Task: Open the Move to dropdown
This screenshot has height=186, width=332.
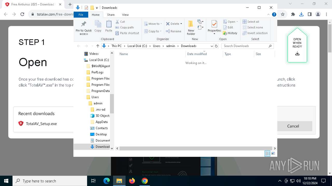Action: click(153, 24)
